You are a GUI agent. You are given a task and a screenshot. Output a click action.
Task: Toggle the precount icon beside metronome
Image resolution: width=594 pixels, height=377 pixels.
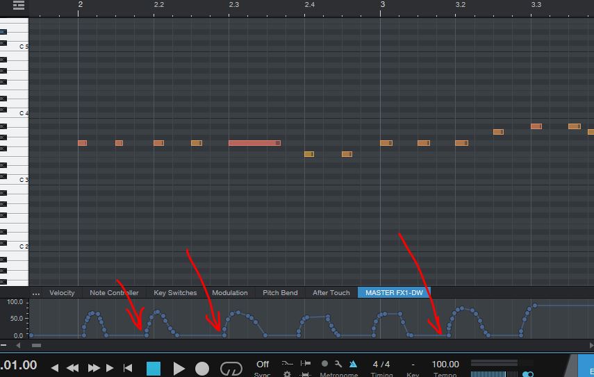click(324, 364)
